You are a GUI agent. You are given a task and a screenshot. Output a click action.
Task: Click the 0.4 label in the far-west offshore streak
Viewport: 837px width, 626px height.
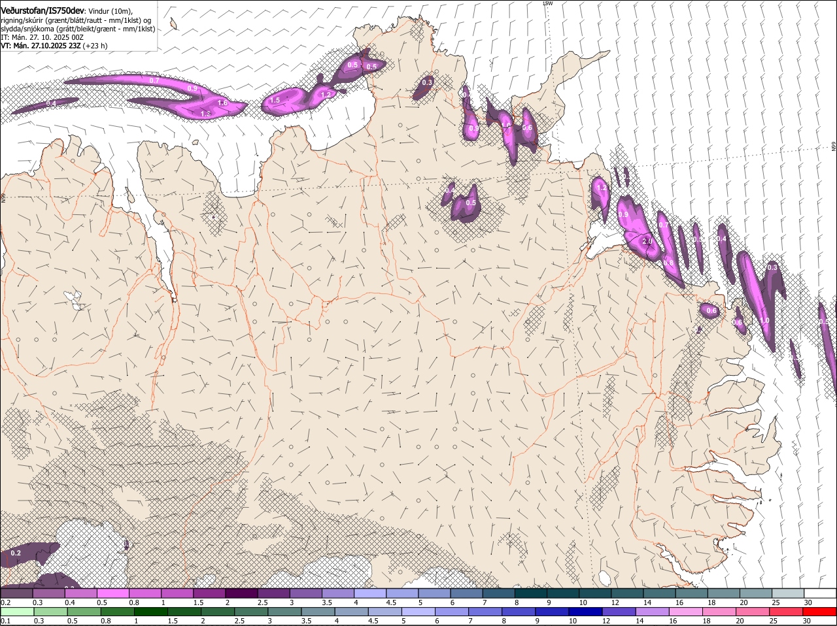pos(51,103)
